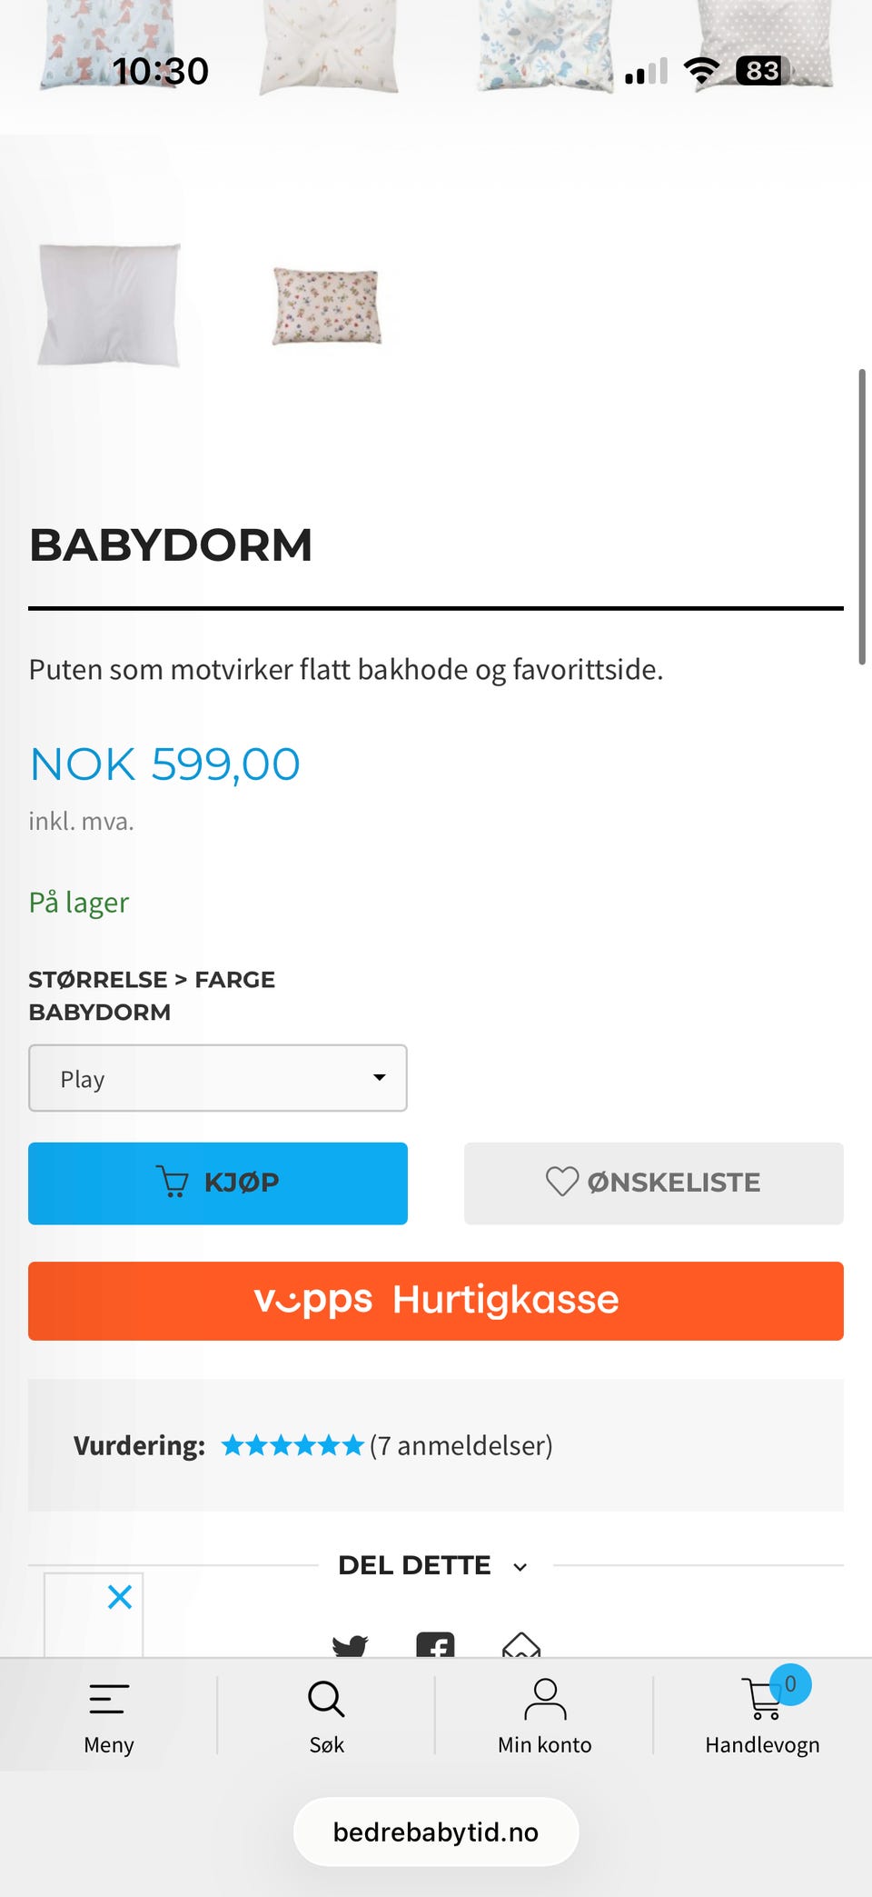Image resolution: width=872 pixels, height=1897 pixels.
Task: Tap the cart item count badge
Action: 790,1684
